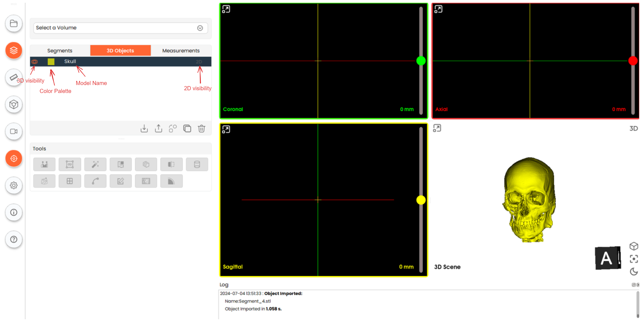This screenshot has width=642, height=322.
Task: Expand the Axial view to full size
Action: coord(438,9)
